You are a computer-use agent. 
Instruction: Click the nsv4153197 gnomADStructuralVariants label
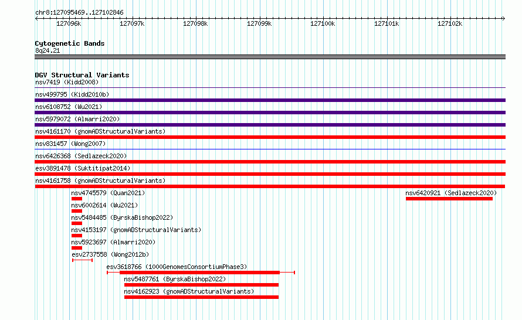click(x=136, y=230)
